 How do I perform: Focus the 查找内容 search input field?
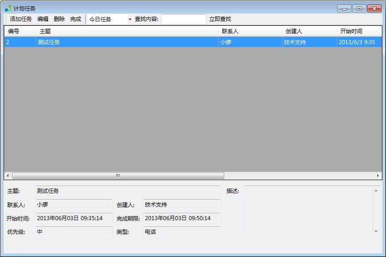click(x=183, y=19)
